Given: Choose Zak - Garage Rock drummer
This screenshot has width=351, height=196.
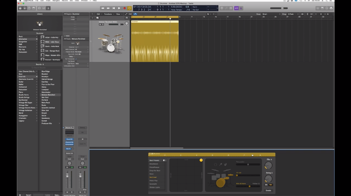Looking at the screenshot, I should pos(50,51).
